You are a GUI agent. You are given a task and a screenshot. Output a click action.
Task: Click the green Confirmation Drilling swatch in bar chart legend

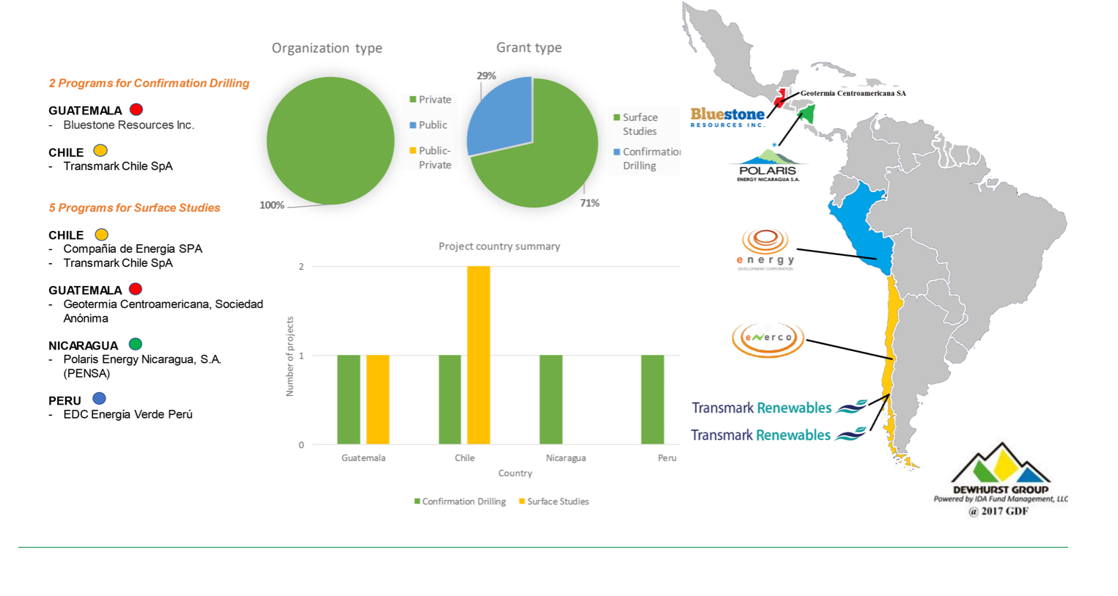[x=417, y=501]
